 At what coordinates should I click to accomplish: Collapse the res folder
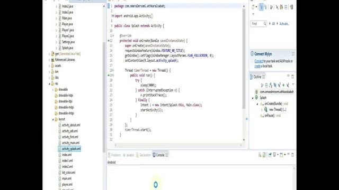[49, 83]
